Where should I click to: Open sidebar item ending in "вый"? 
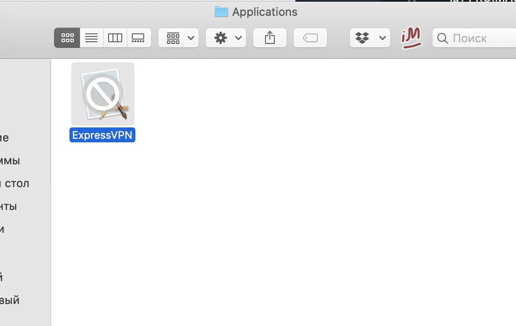click(10, 301)
